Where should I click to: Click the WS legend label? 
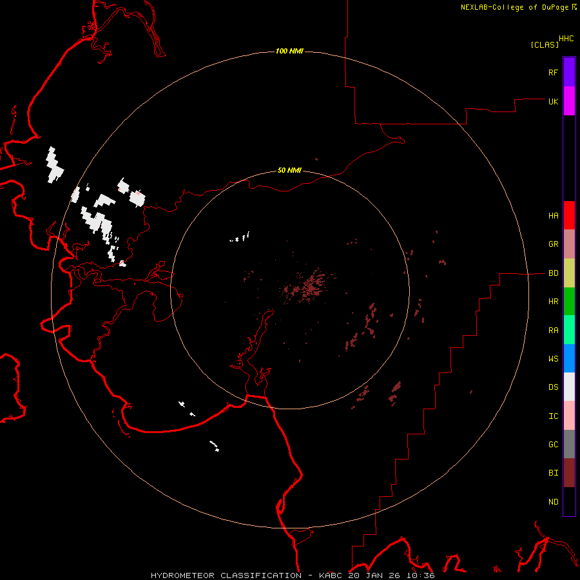point(553,359)
